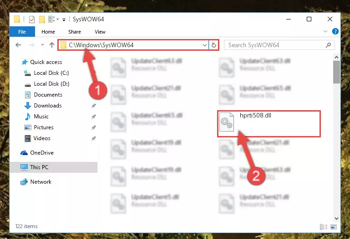Select OneDrive in navigation pane
350x239 pixels.
pyautogui.click(x=37, y=153)
